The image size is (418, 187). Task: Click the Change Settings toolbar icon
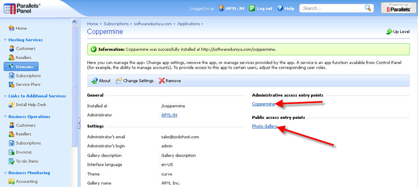[119, 81]
